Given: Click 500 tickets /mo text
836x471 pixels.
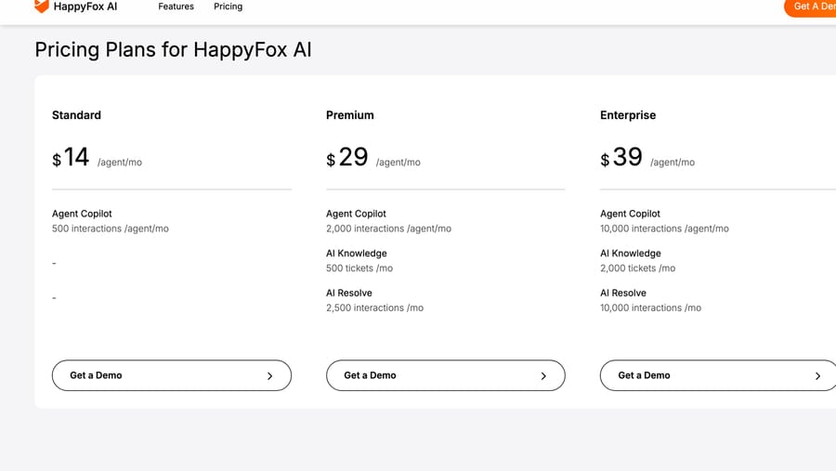Looking at the screenshot, I should (x=359, y=268).
